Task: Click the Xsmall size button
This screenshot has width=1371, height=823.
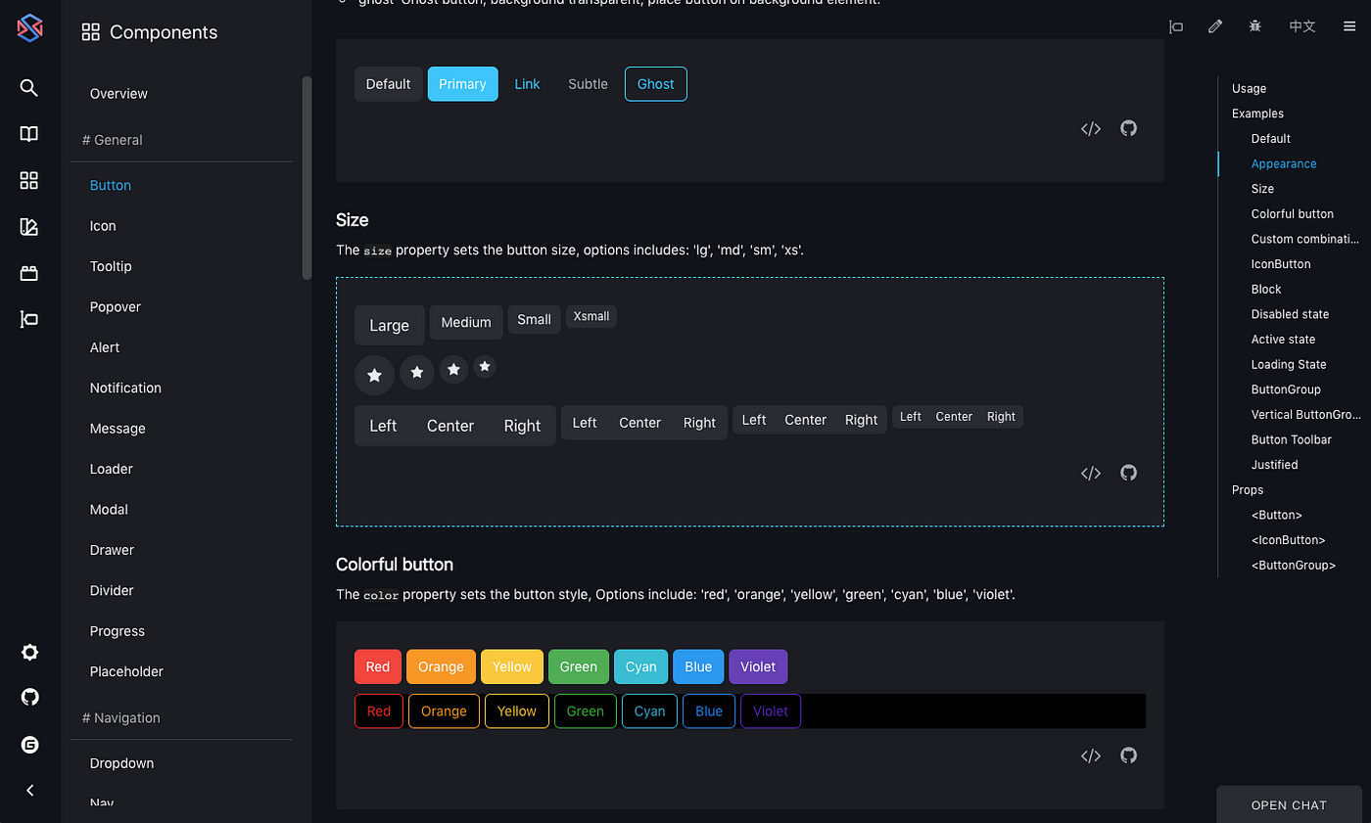Action: click(x=591, y=316)
